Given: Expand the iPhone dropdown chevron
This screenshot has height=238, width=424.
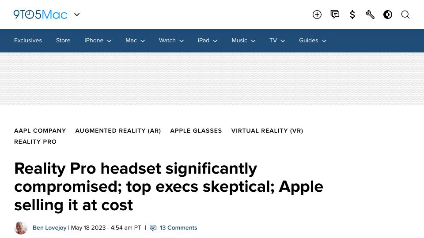Looking at the screenshot, I should click(109, 41).
